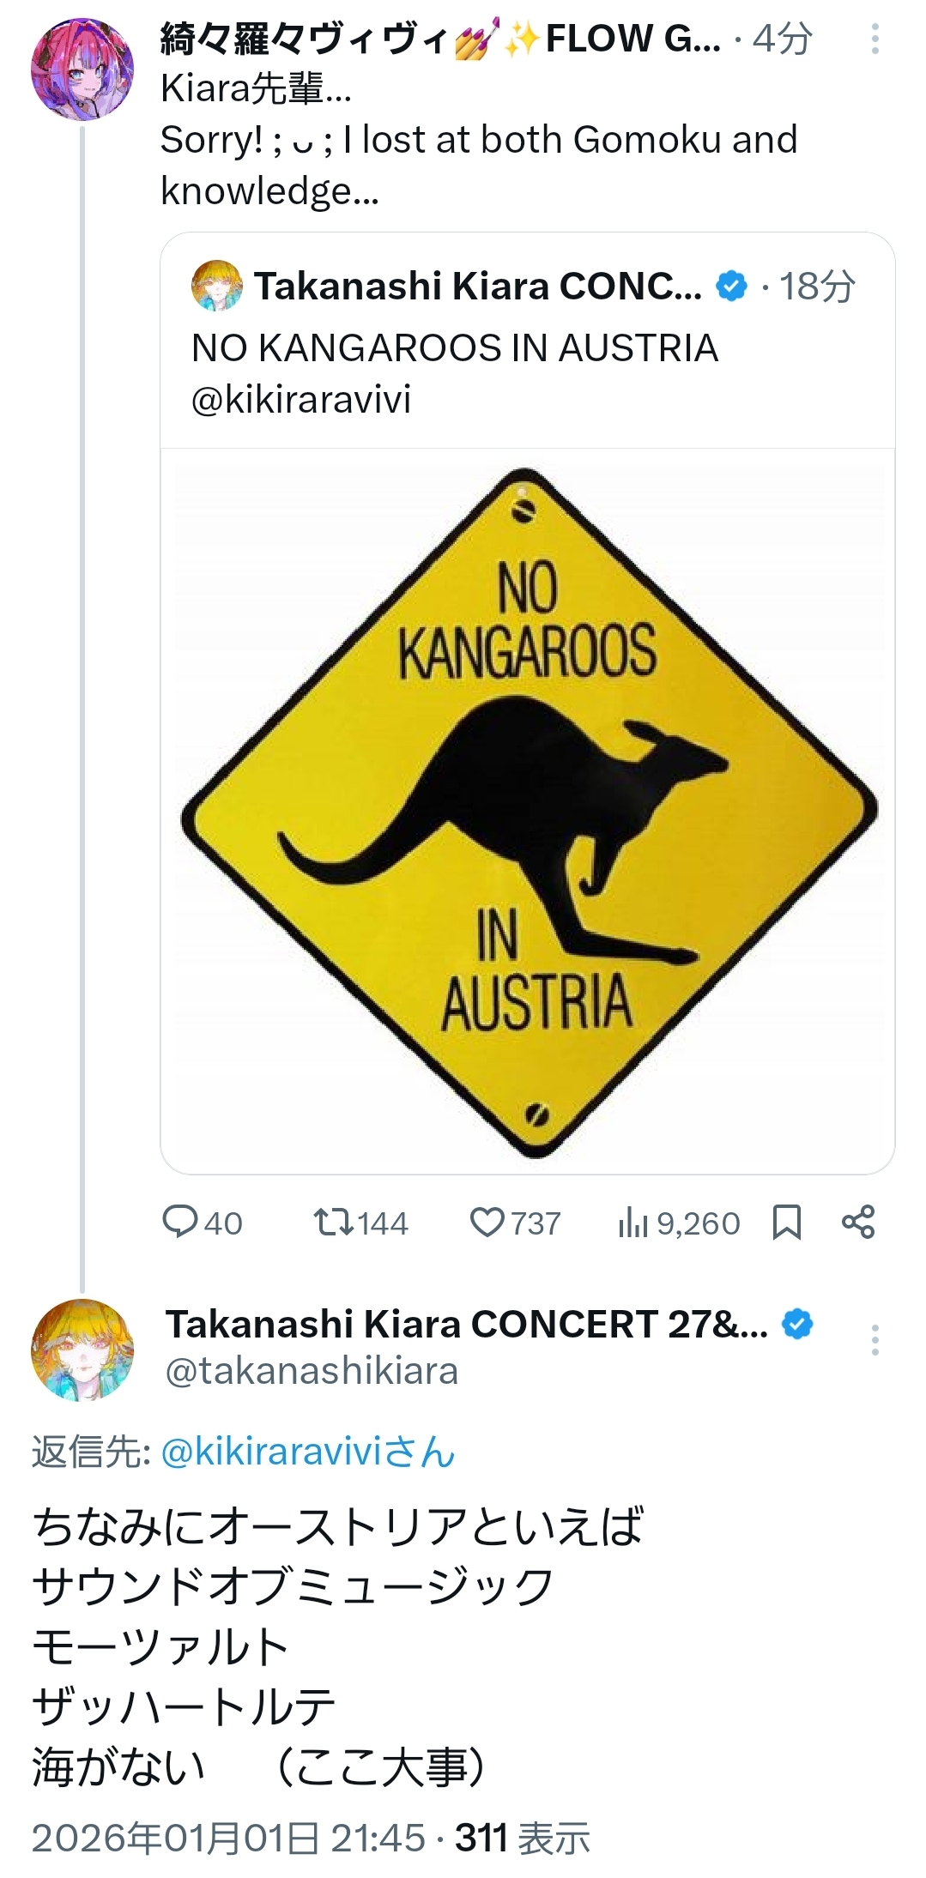Open the No Kangaroos in Austria image

[527, 811]
